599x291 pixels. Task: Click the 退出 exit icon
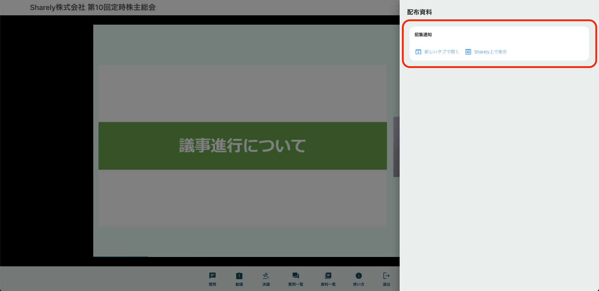click(386, 276)
